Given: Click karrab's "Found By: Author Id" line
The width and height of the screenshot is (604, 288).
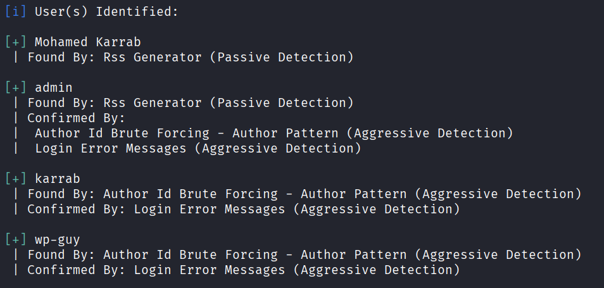Looking at the screenshot, I should [304, 194].
